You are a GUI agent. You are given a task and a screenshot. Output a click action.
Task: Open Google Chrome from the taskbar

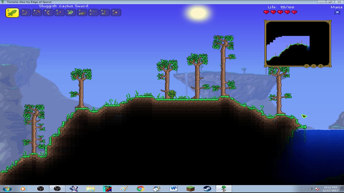pyautogui.click(x=140, y=189)
